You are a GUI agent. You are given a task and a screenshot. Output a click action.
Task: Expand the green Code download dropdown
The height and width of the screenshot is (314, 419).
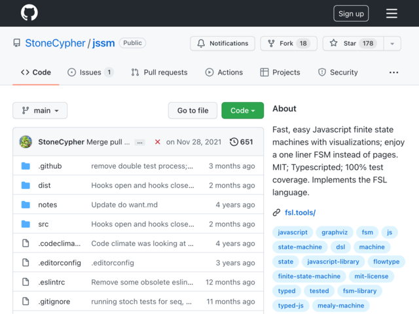(242, 111)
